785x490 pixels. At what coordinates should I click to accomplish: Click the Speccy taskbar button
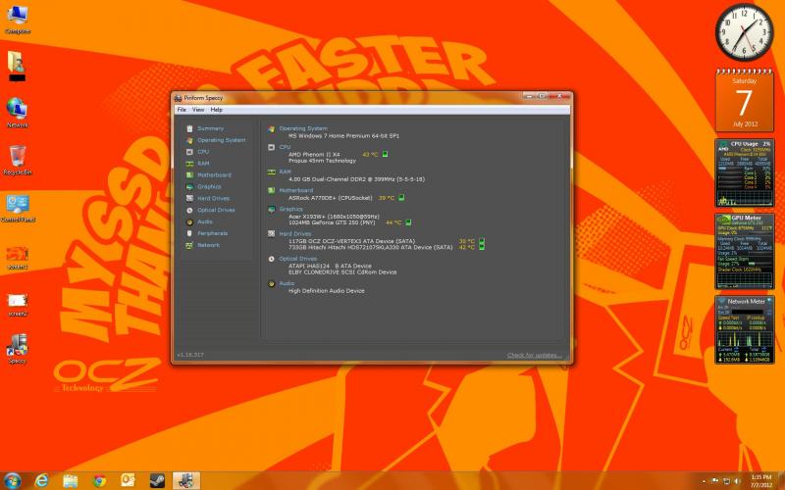pyautogui.click(x=186, y=481)
